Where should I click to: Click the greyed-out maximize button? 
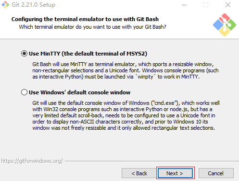206,5
